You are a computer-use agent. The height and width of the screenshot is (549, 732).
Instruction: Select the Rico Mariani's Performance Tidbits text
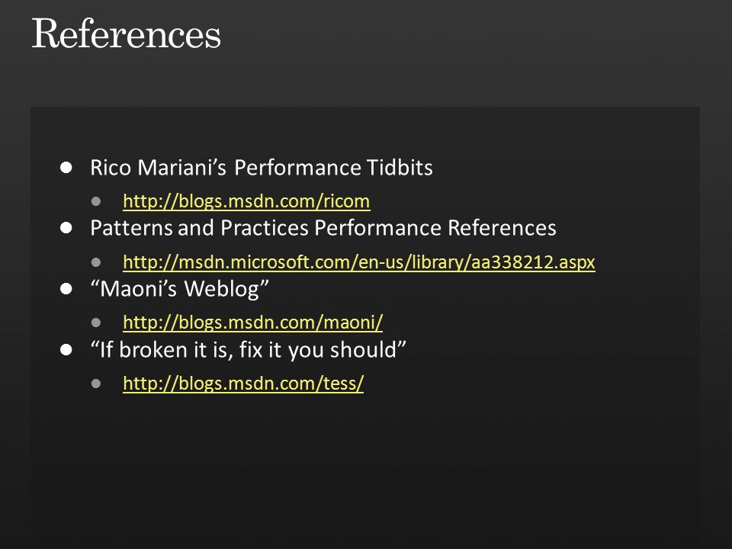[262, 168]
